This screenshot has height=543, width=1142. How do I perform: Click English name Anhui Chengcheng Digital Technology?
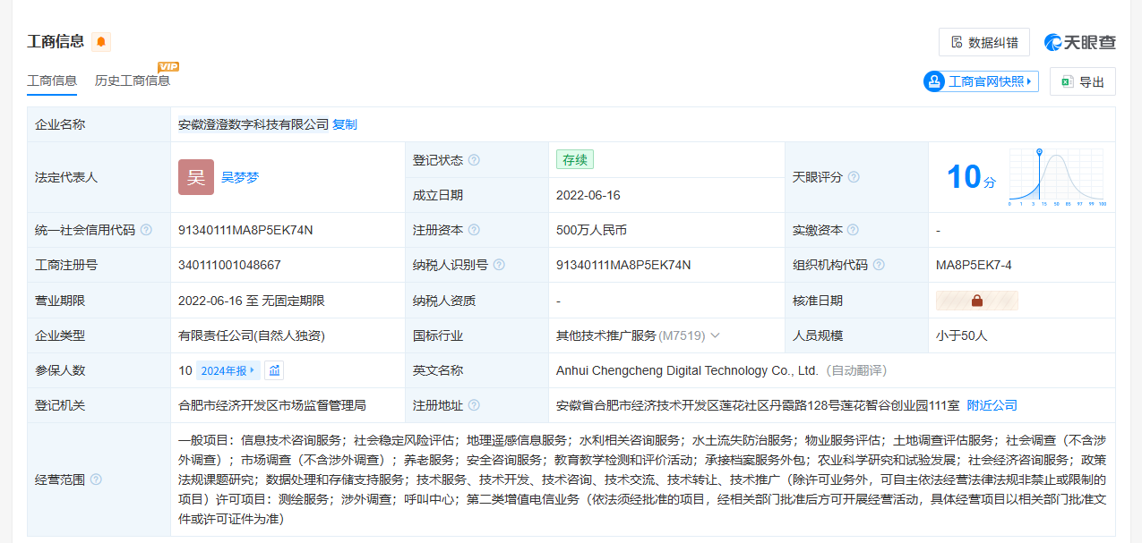click(688, 370)
